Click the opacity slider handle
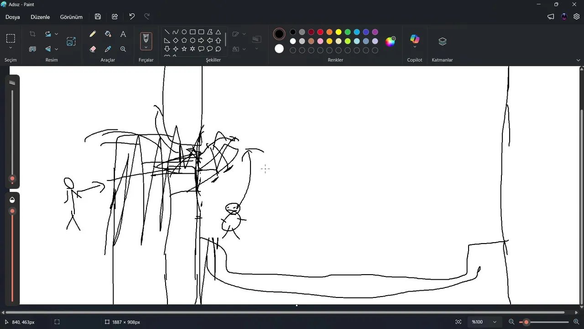This screenshot has height=329, width=584. tap(12, 211)
